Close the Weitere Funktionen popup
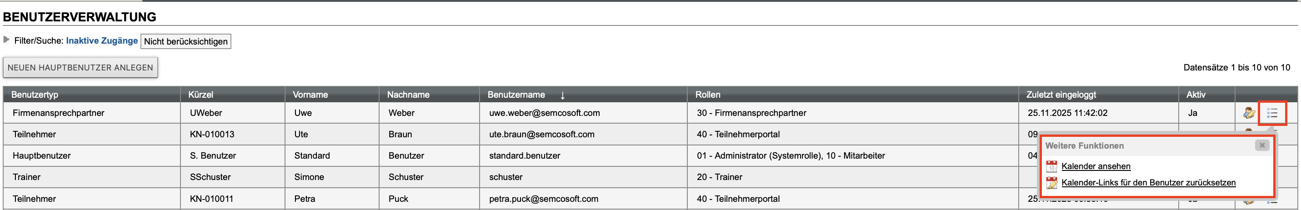 (1261, 145)
